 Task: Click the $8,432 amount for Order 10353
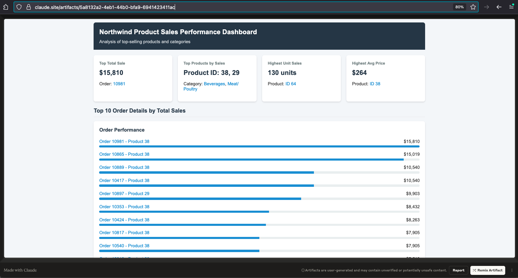413,207
